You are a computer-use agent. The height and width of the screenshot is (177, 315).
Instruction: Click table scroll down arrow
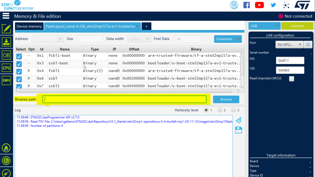point(242,87)
